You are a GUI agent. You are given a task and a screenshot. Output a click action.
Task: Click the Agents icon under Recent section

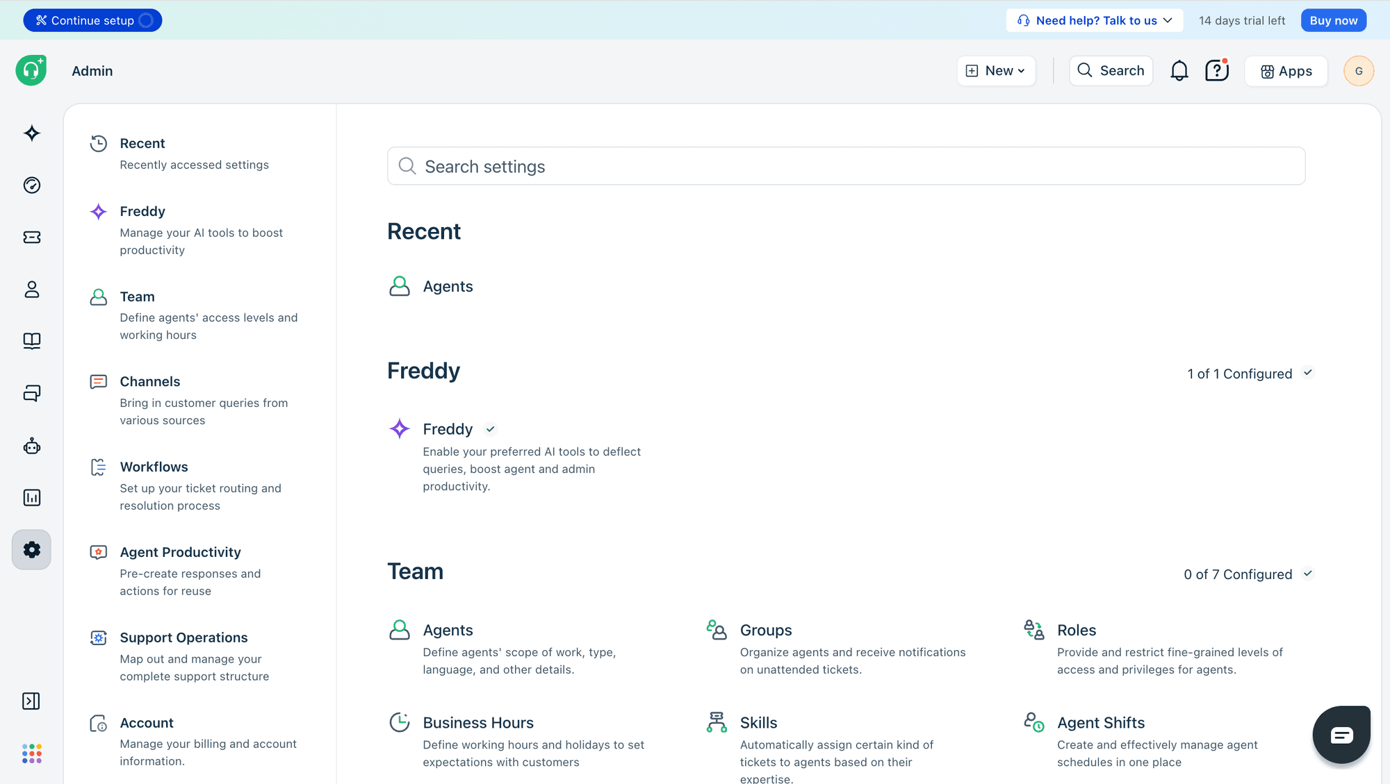click(x=400, y=286)
